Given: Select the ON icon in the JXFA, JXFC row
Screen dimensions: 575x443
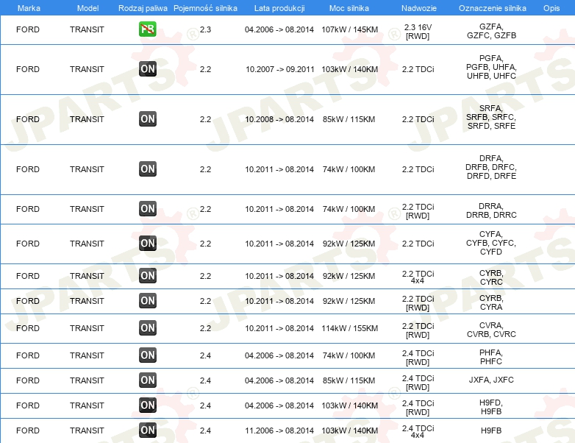Looking at the screenshot, I should click(x=148, y=380).
